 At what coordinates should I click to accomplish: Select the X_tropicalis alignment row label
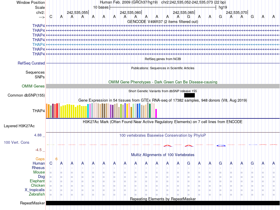point(35,190)
